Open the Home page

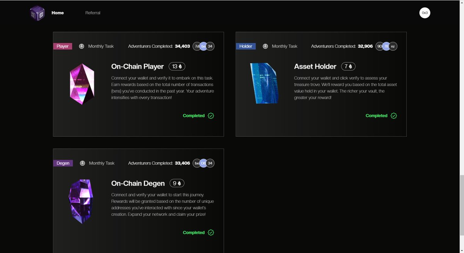click(58, 13)
